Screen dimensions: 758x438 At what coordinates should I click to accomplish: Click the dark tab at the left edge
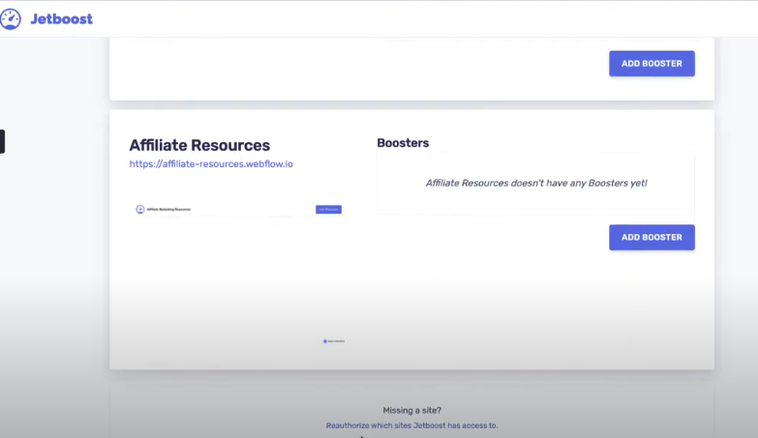(2, 141)
